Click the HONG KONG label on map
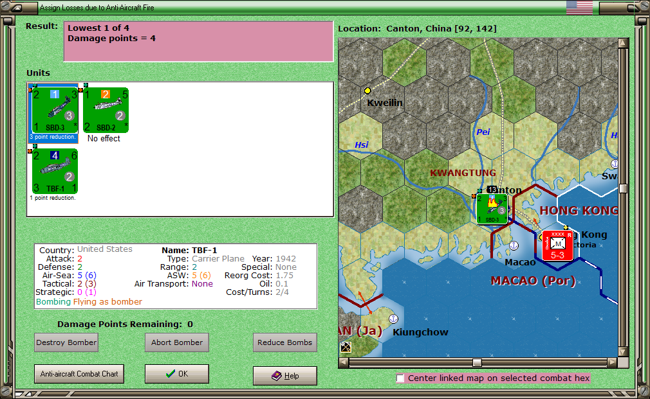650x399 pixels. [579, 211]
